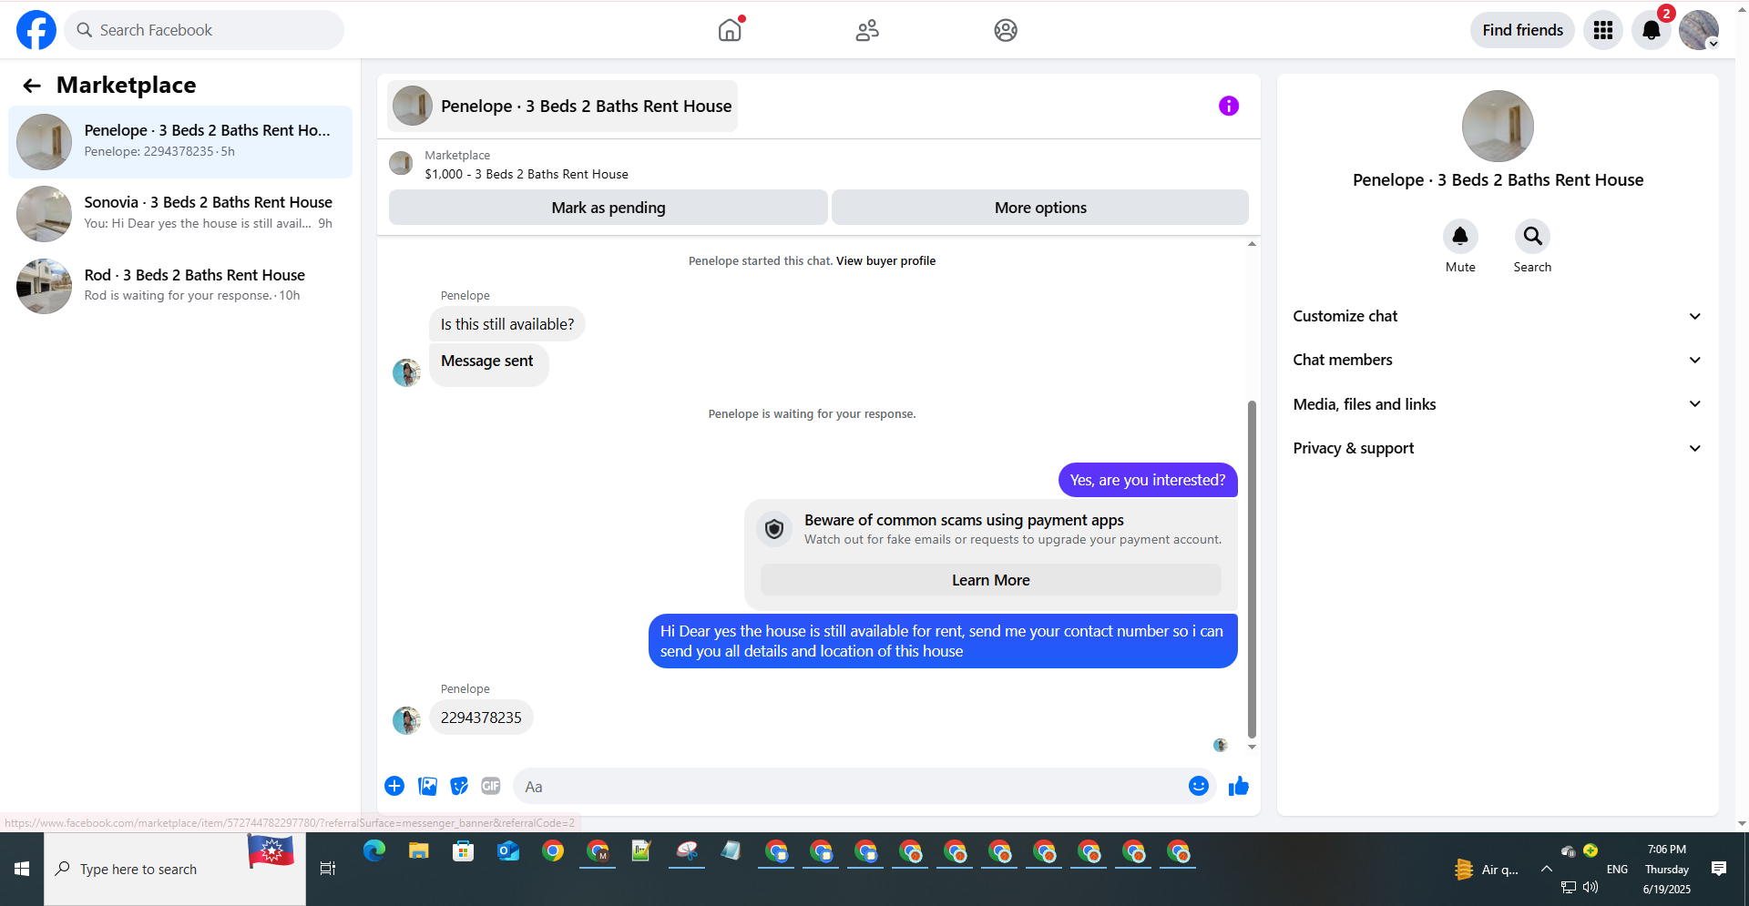Click the Facebook logo
Screen dimensions: 1749x906
36,30
